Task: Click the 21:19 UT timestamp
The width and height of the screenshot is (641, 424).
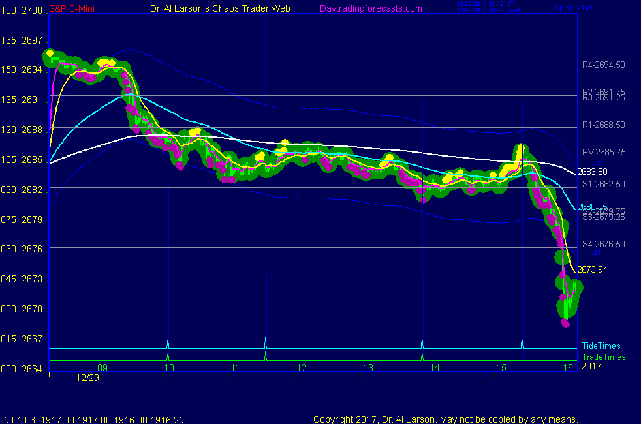Action: point(485,4)
